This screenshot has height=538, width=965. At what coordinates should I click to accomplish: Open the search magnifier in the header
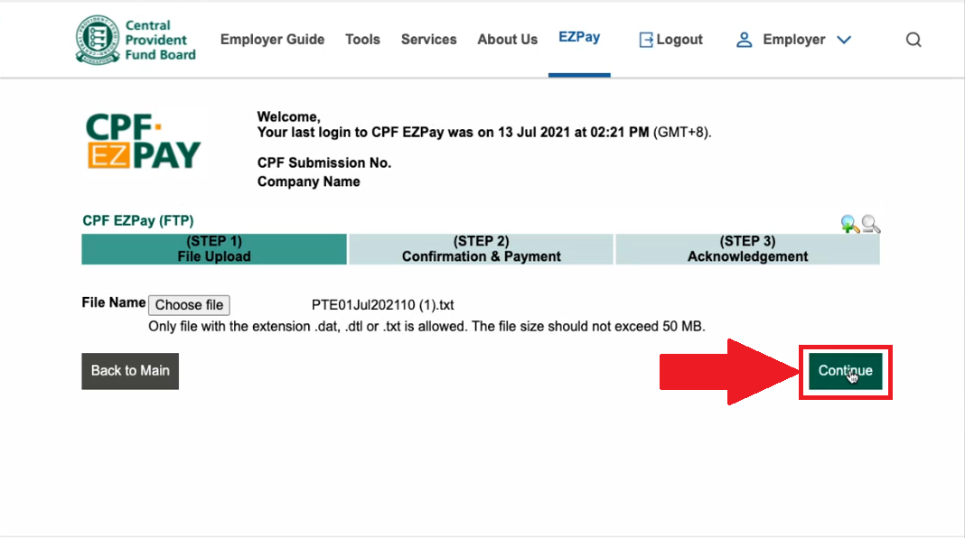point(913,40)
